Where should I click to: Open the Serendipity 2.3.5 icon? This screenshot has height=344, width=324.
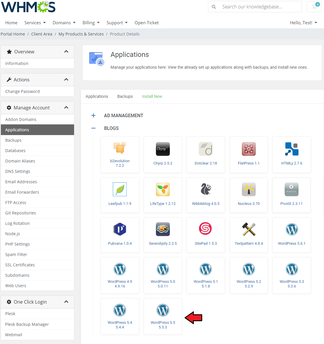pyautogui.click(x=163, y=229)
